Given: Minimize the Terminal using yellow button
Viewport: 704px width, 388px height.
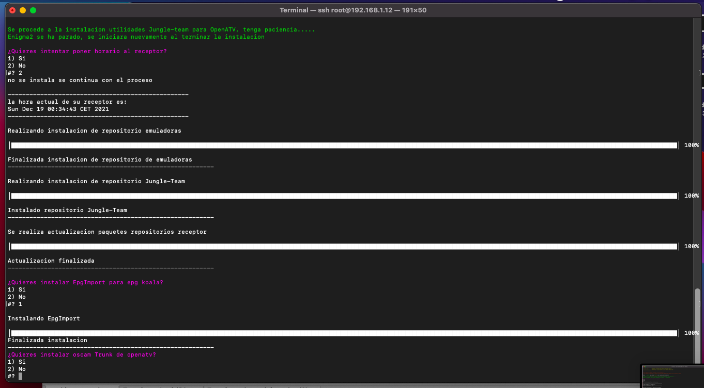Looking at the screenshot, I should (23, 10).
